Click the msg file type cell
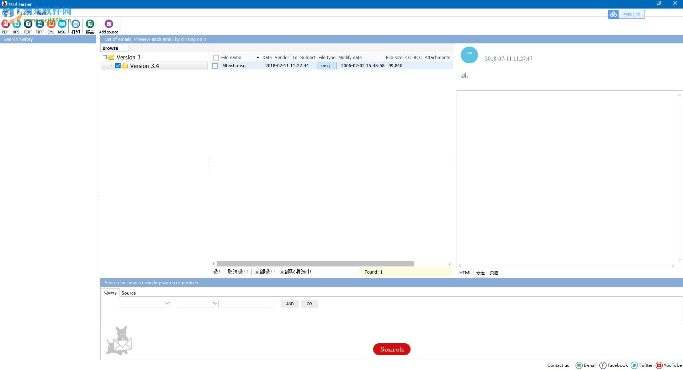683x370 pixels. coord(327,66)
